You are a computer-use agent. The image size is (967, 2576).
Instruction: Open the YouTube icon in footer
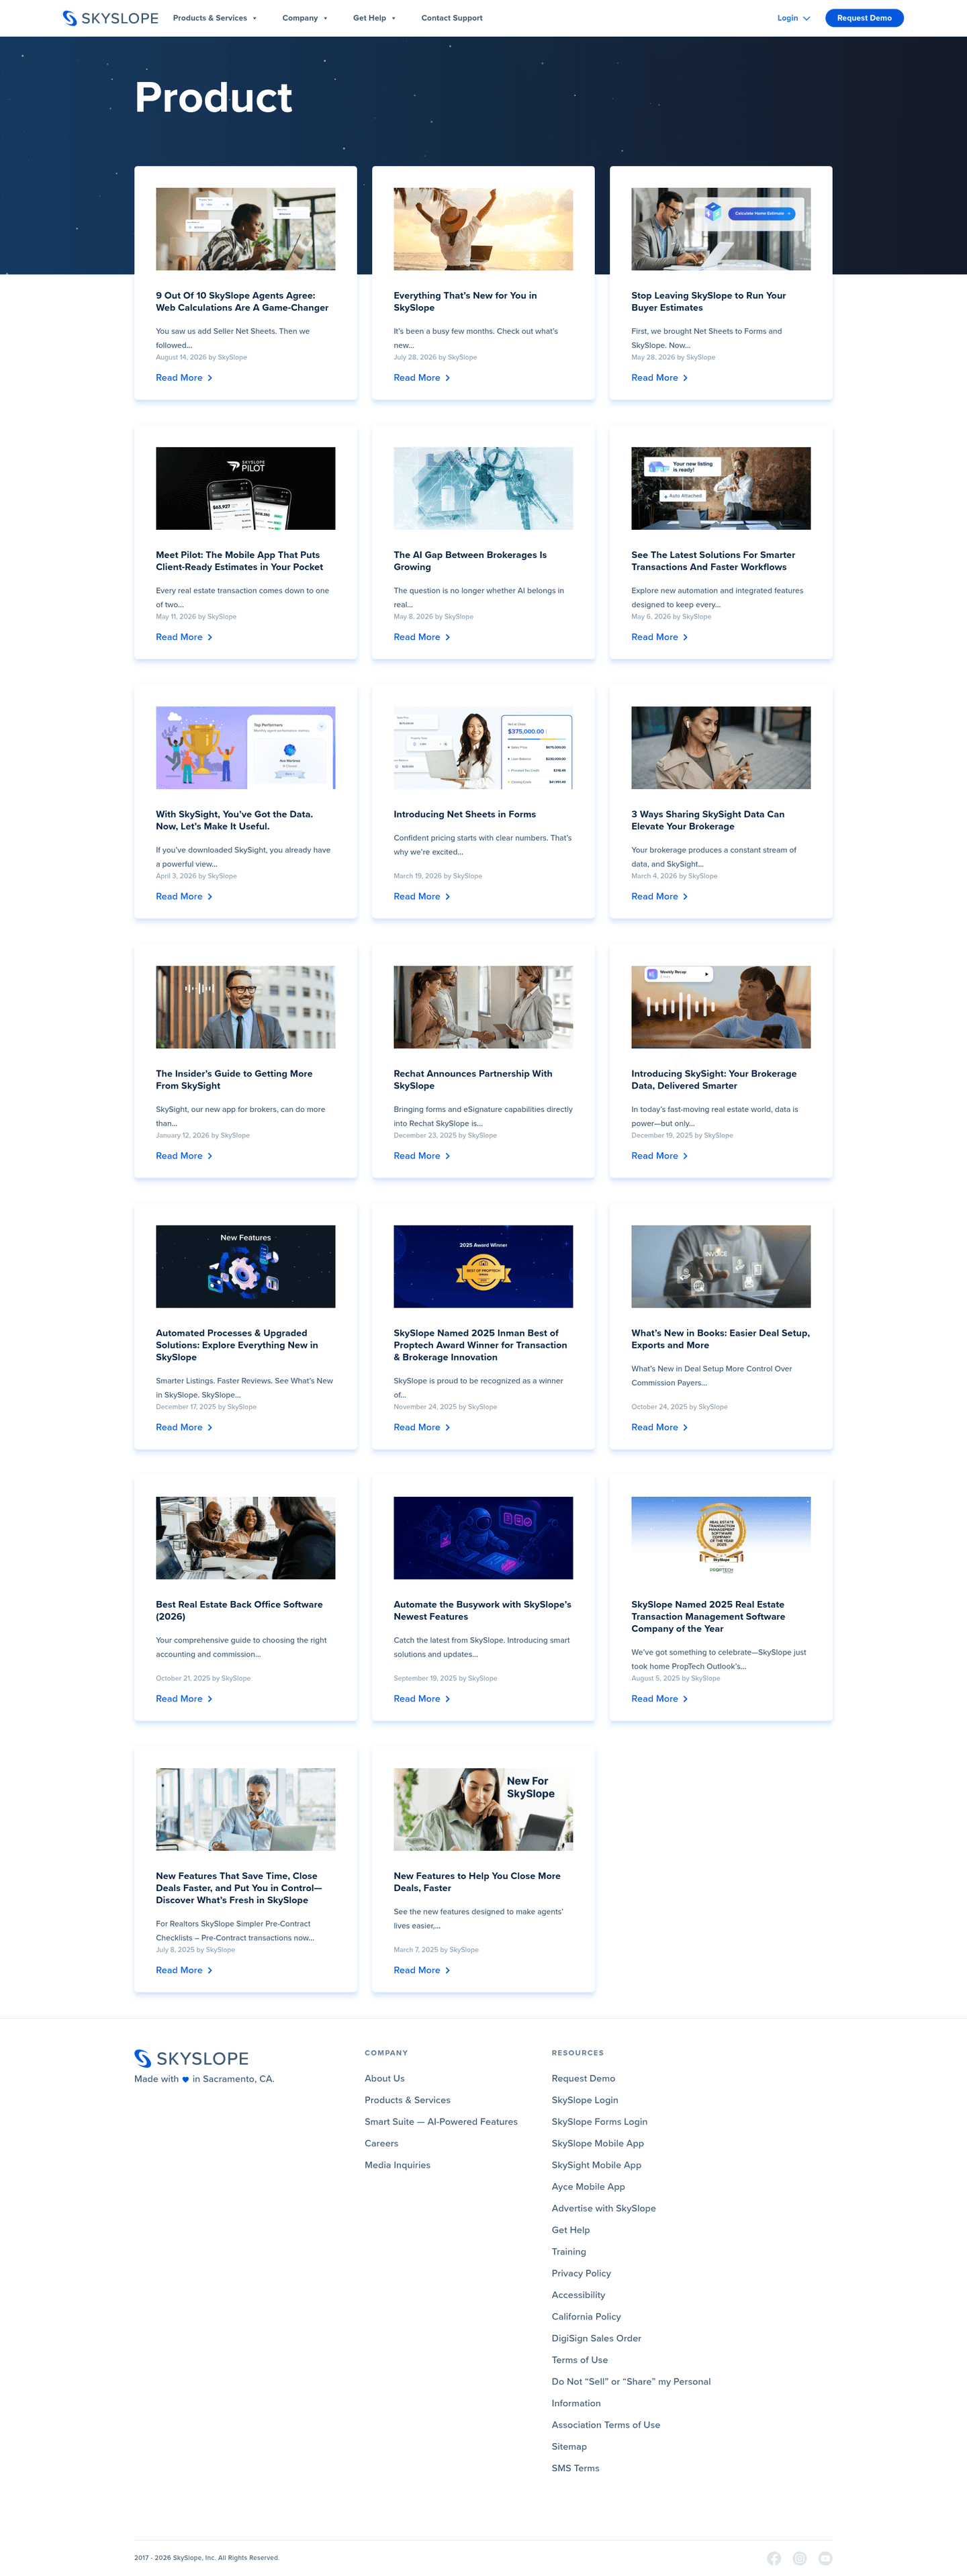pos(825,2558)
